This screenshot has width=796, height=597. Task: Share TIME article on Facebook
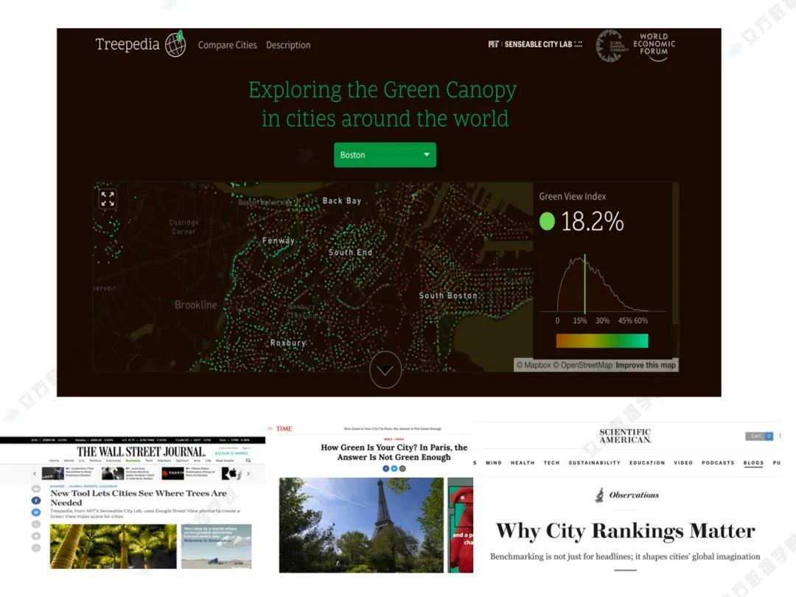pyautogui.click(x=385, y=469)
